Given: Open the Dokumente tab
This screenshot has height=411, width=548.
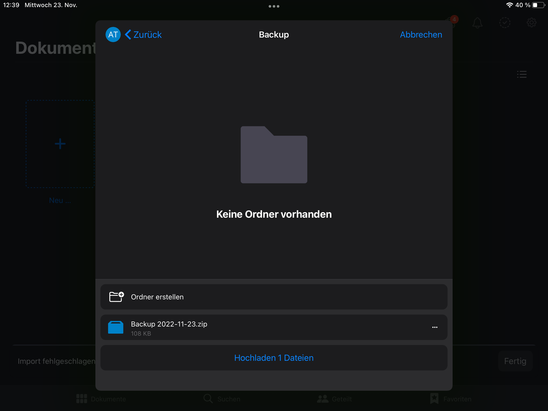Looking at the screenshot, I should pyautogui.click(x=101, y=399).
